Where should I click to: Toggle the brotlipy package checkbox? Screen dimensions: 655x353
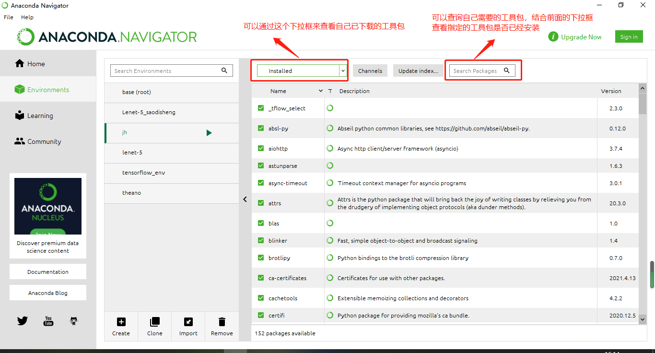point(261,258)
